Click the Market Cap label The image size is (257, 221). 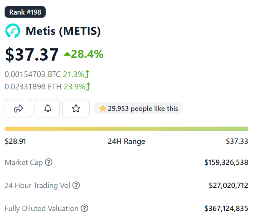[24, 162]
